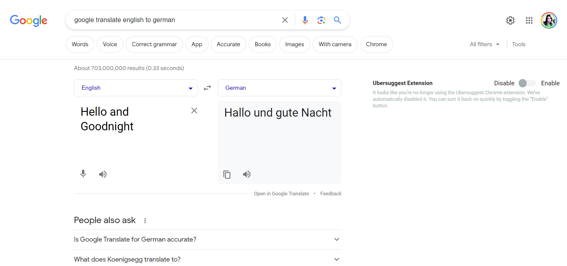Open the Quick Settings gear

tap(510, 20)
